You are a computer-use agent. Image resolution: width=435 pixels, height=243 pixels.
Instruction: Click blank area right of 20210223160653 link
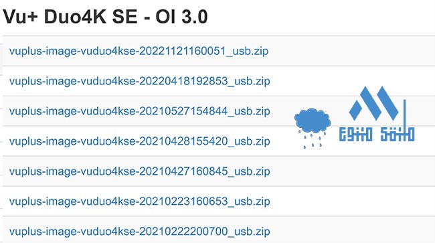pos(349,201)
